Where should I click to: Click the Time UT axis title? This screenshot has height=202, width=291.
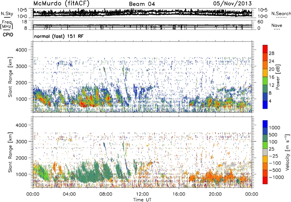[x=142, y=199]
